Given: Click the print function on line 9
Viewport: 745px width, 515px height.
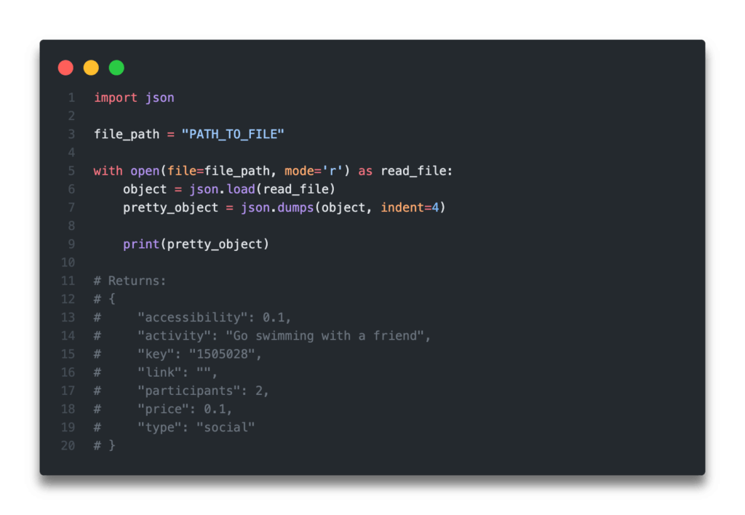Looking at the screenshot, I should click(x=141, y=244).
